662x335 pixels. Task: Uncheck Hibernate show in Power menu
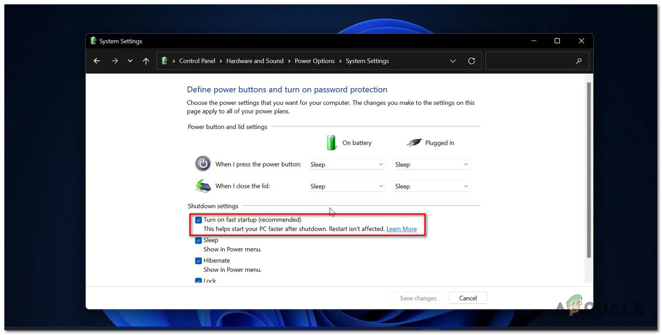pos(199,261)
